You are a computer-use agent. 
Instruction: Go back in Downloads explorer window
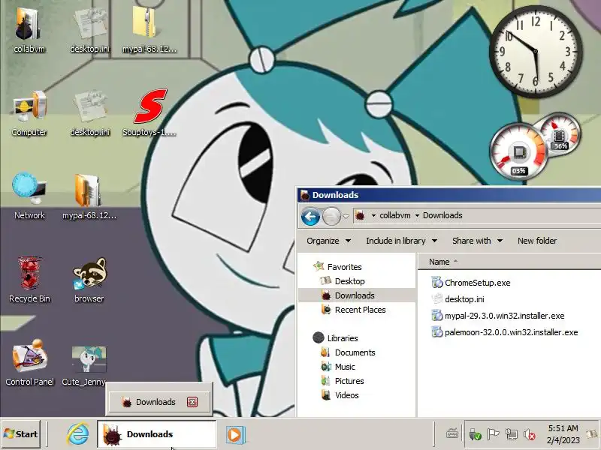310,216
